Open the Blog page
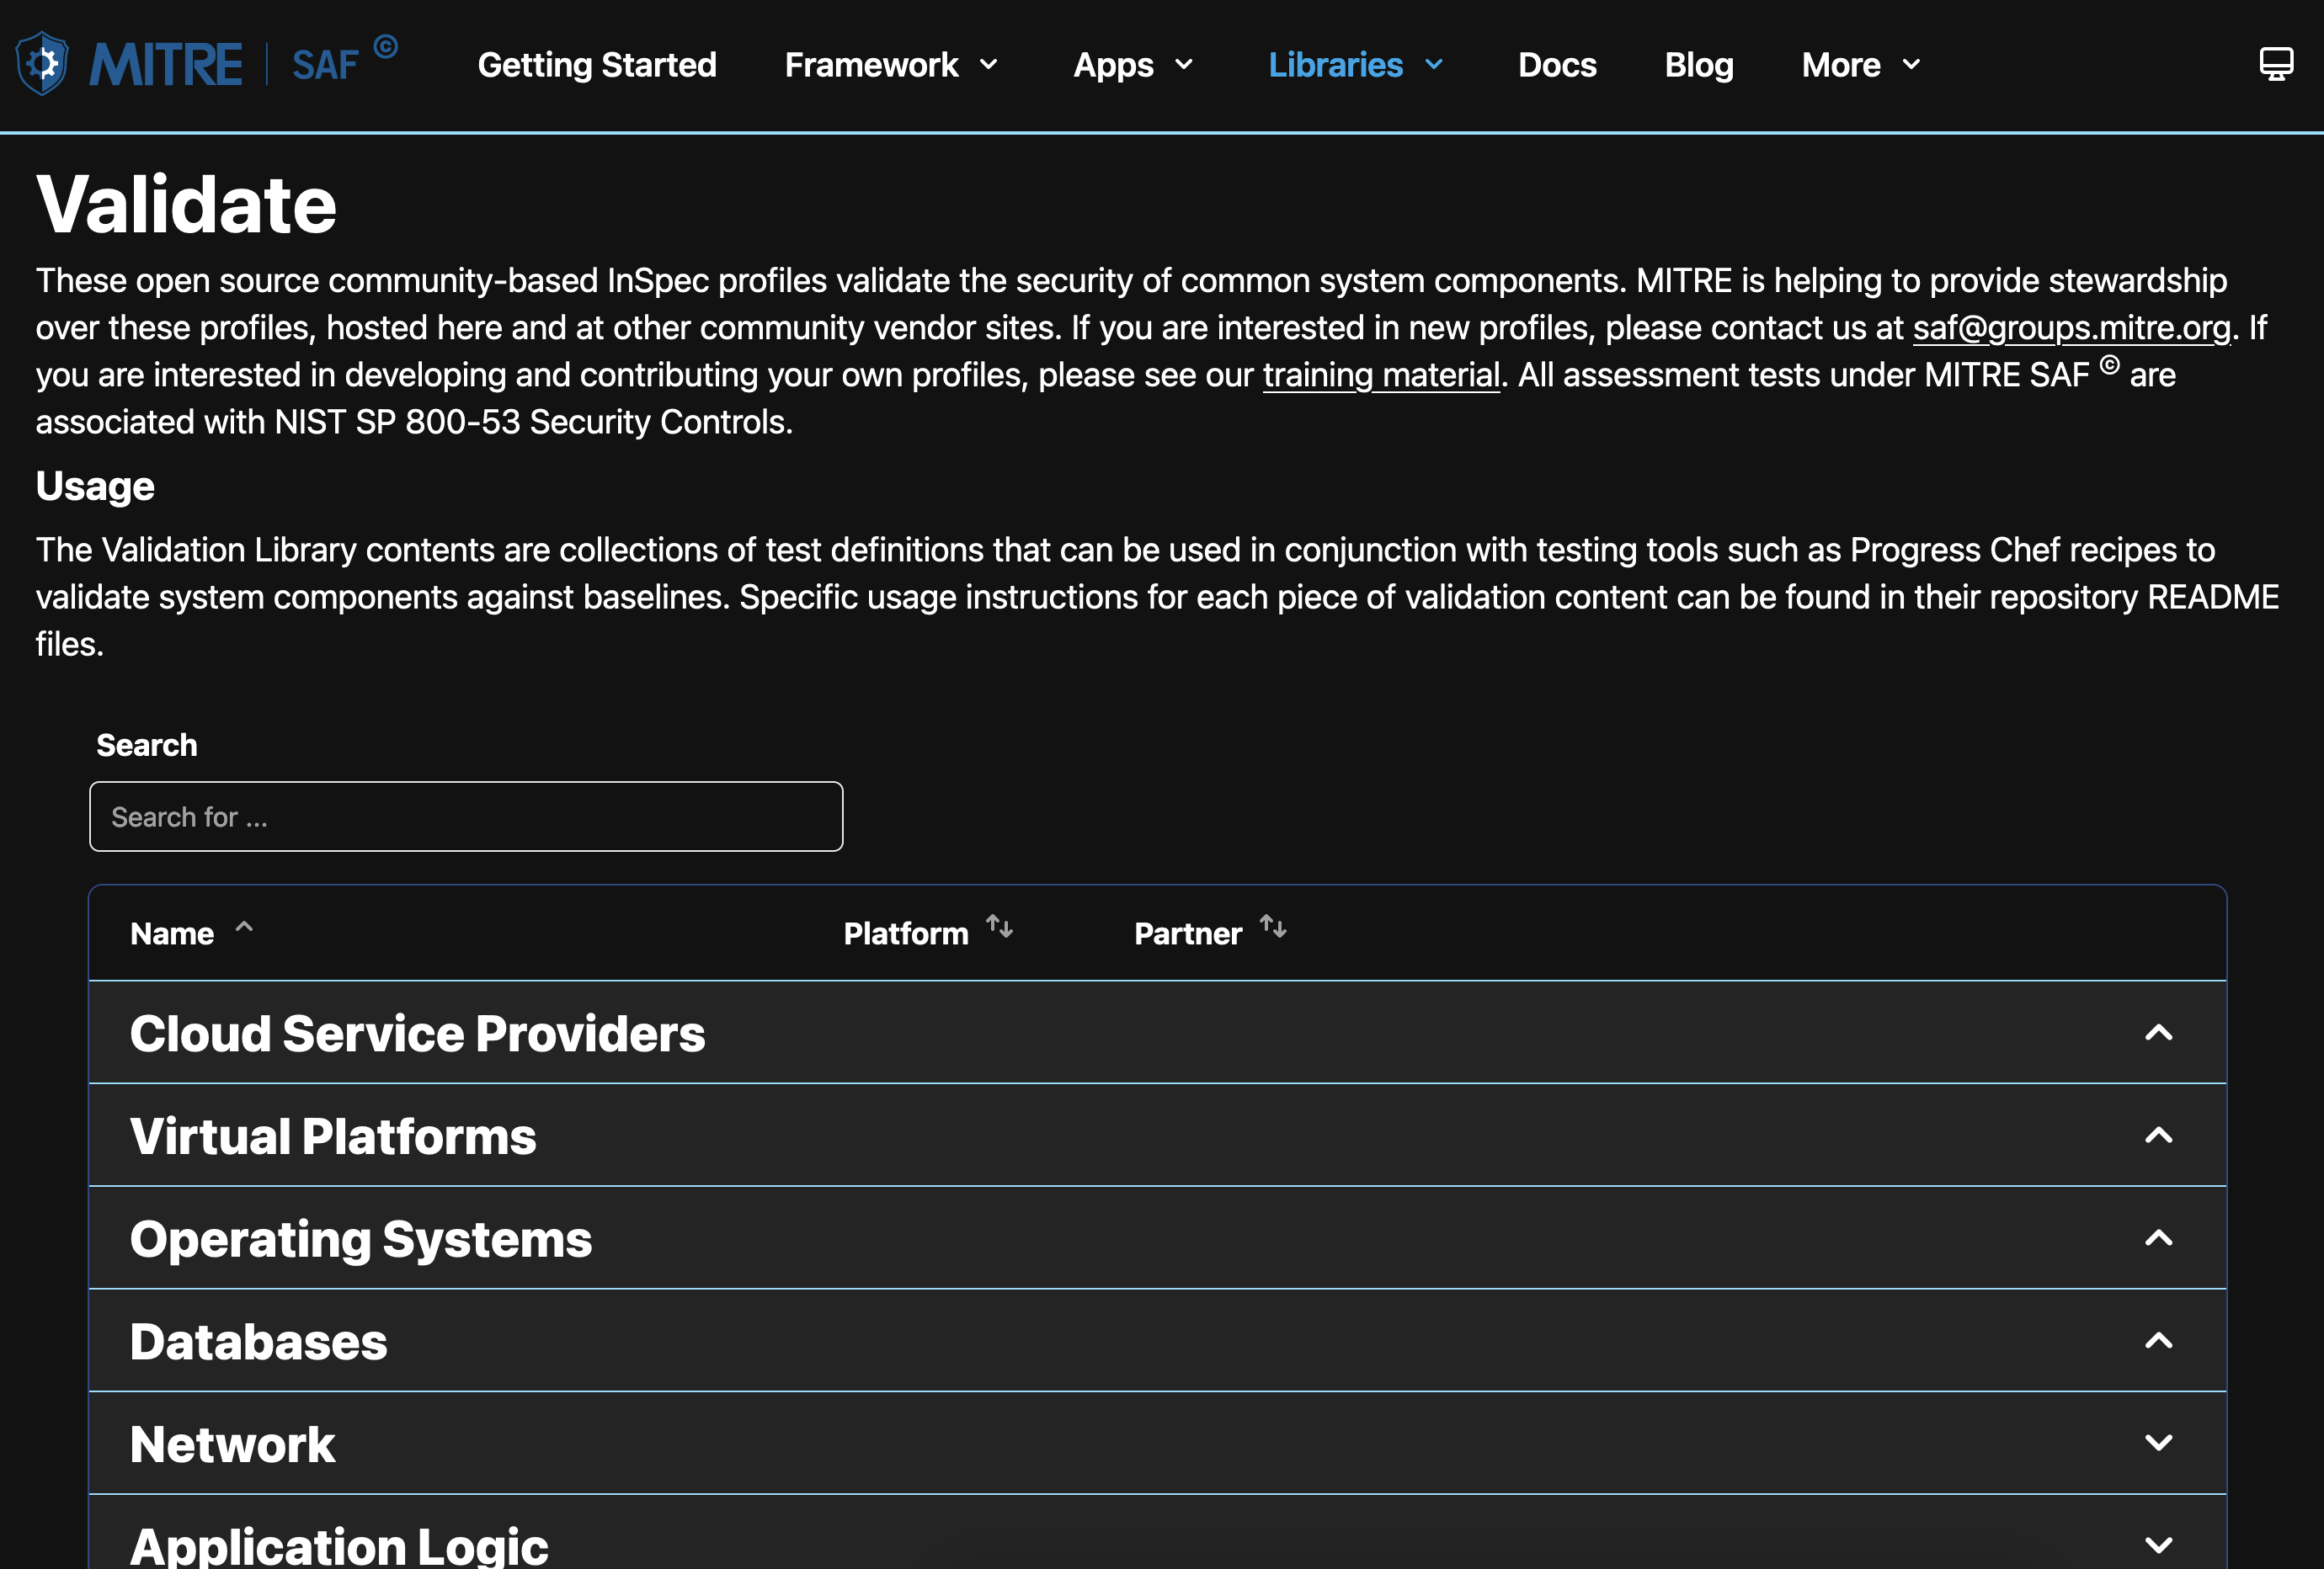Screen dimensions: 2324x1569 (1698, 65)
